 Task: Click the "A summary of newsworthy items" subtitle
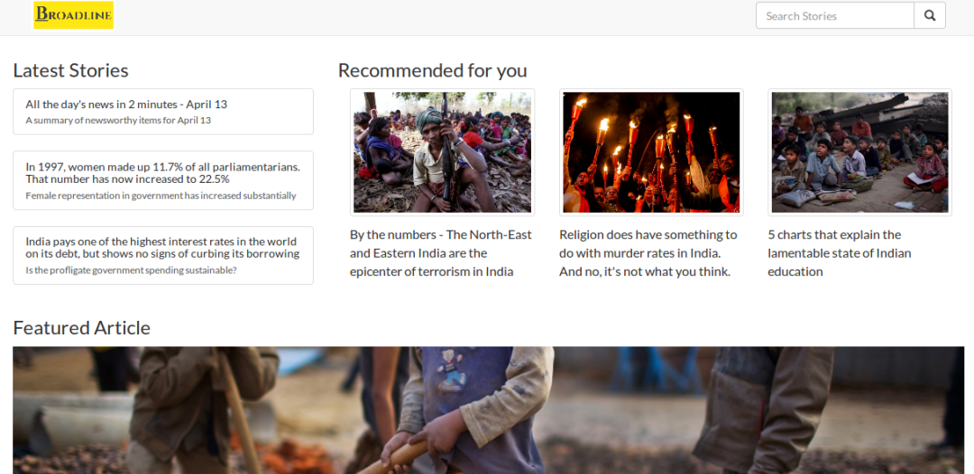(118, 121)
